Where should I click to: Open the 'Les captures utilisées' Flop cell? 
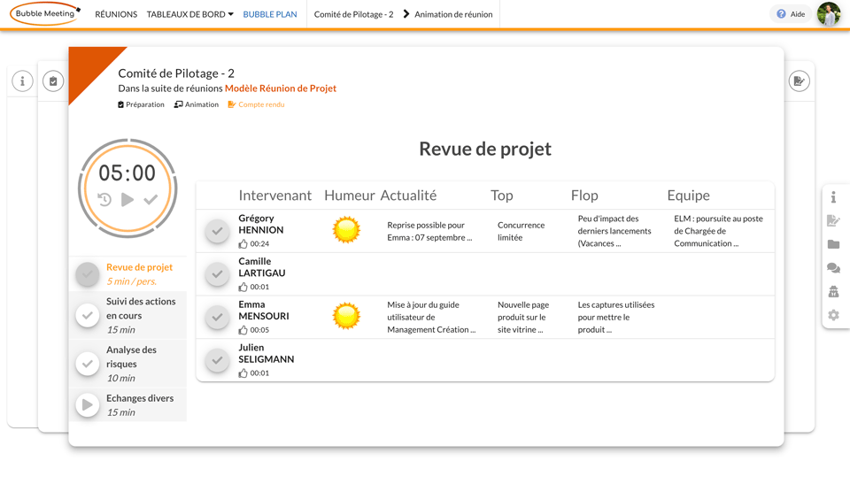point(616,317)
